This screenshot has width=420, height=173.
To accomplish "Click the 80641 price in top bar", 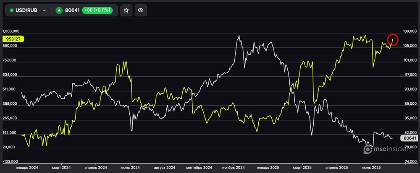I will click(73, 10).
